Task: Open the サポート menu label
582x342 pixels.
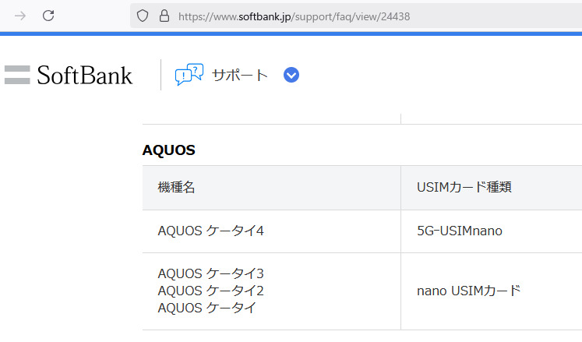Action: 240,75
